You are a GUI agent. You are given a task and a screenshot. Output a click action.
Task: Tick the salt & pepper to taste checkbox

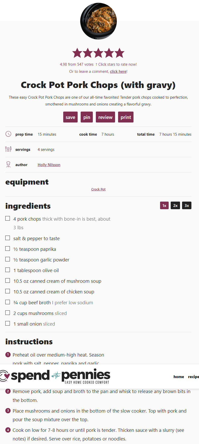click(x=8, y=238)
